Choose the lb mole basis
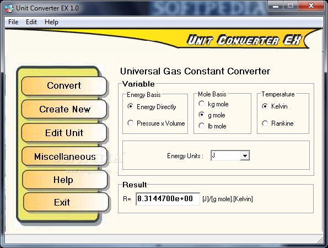Screen dimensions: 328x248 (x=212, y=126)
